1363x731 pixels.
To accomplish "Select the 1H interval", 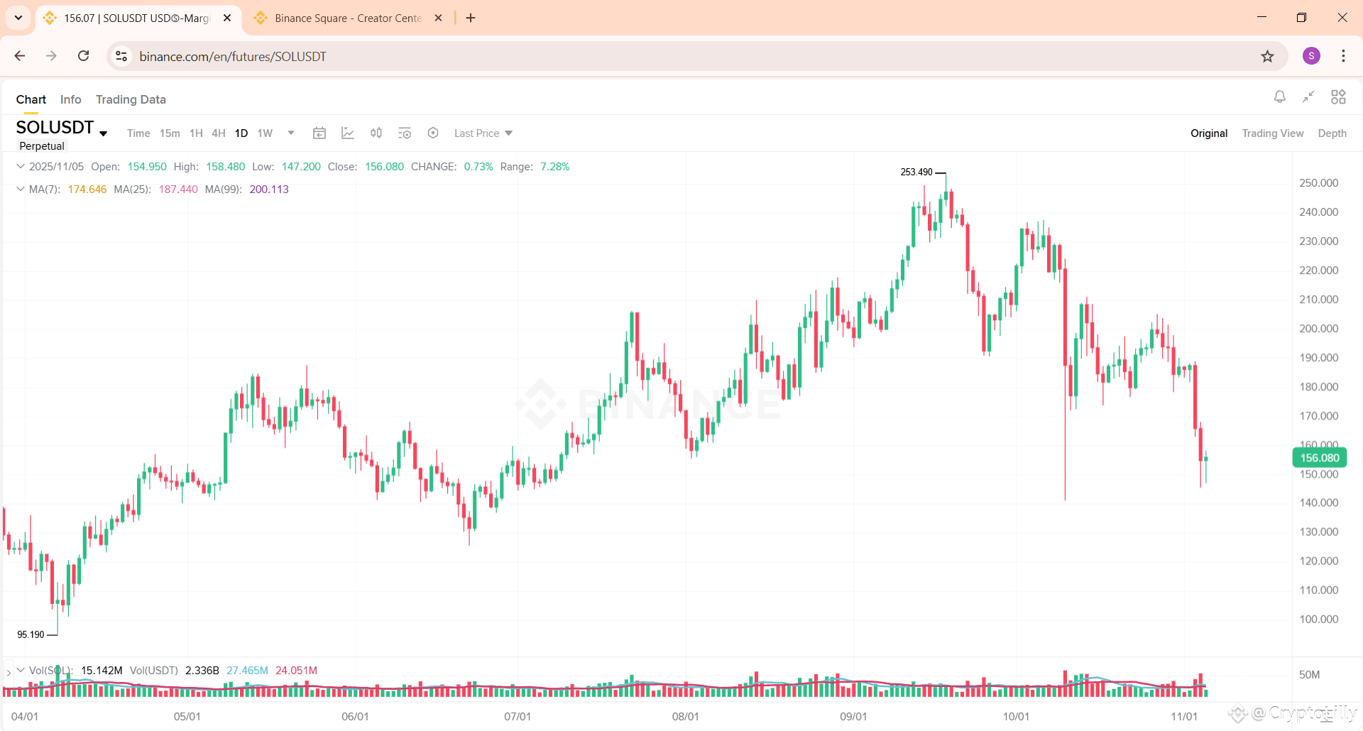I will (197, 133).
